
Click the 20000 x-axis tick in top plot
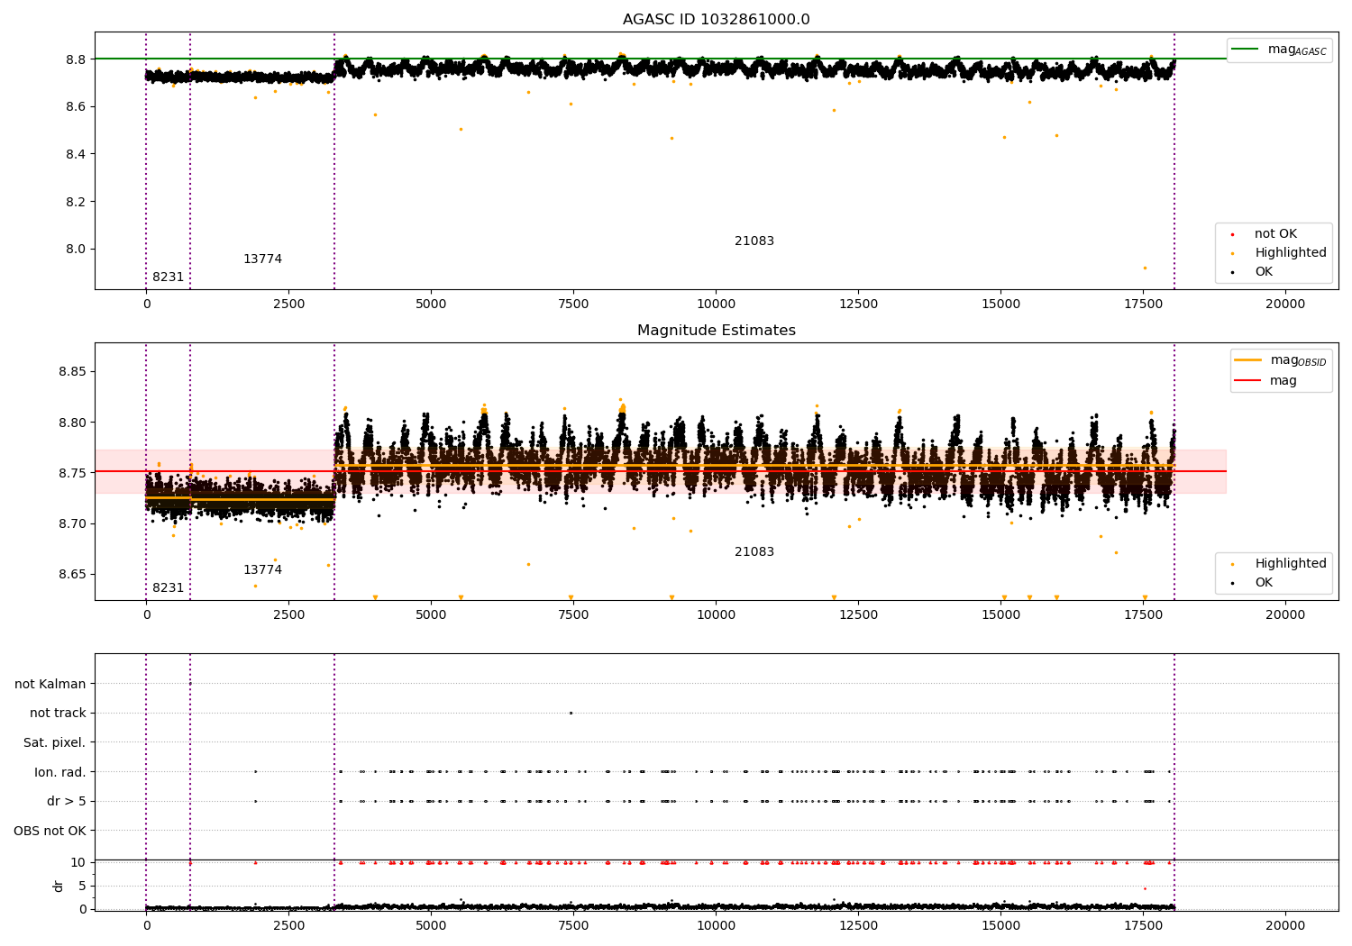(1285, 305)
